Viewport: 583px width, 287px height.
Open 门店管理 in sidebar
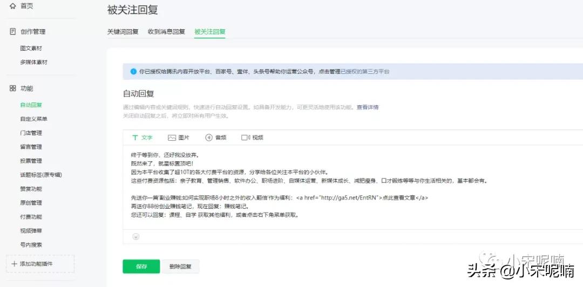coord(31,133)
